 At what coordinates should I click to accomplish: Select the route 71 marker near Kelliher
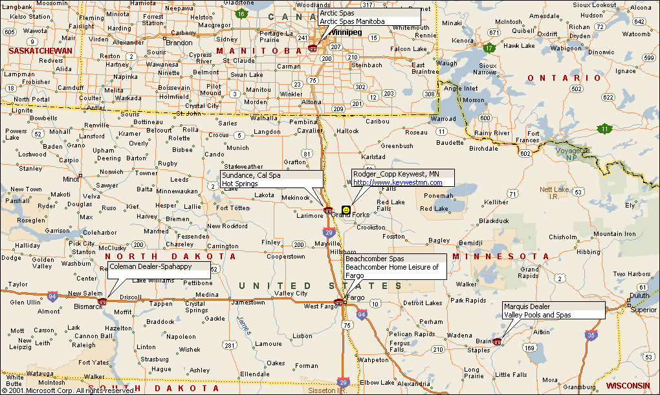(512, 194)
